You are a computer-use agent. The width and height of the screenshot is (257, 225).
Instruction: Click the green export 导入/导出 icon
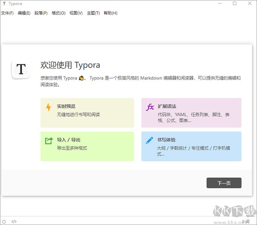pyautogui.click(x=49, y=141)
